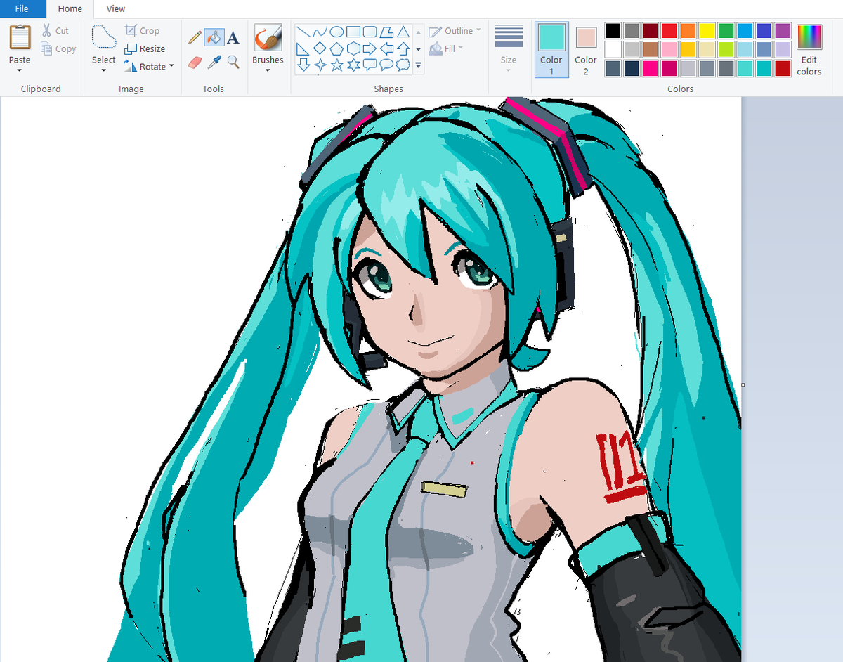Screen dimensions: 843x662
Task: Click the Resize image button
Action: tap(144, 48)
